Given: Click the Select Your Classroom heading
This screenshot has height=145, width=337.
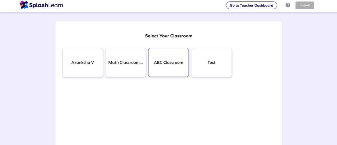Looking at the screenshot, I should [x=169, y=36].
